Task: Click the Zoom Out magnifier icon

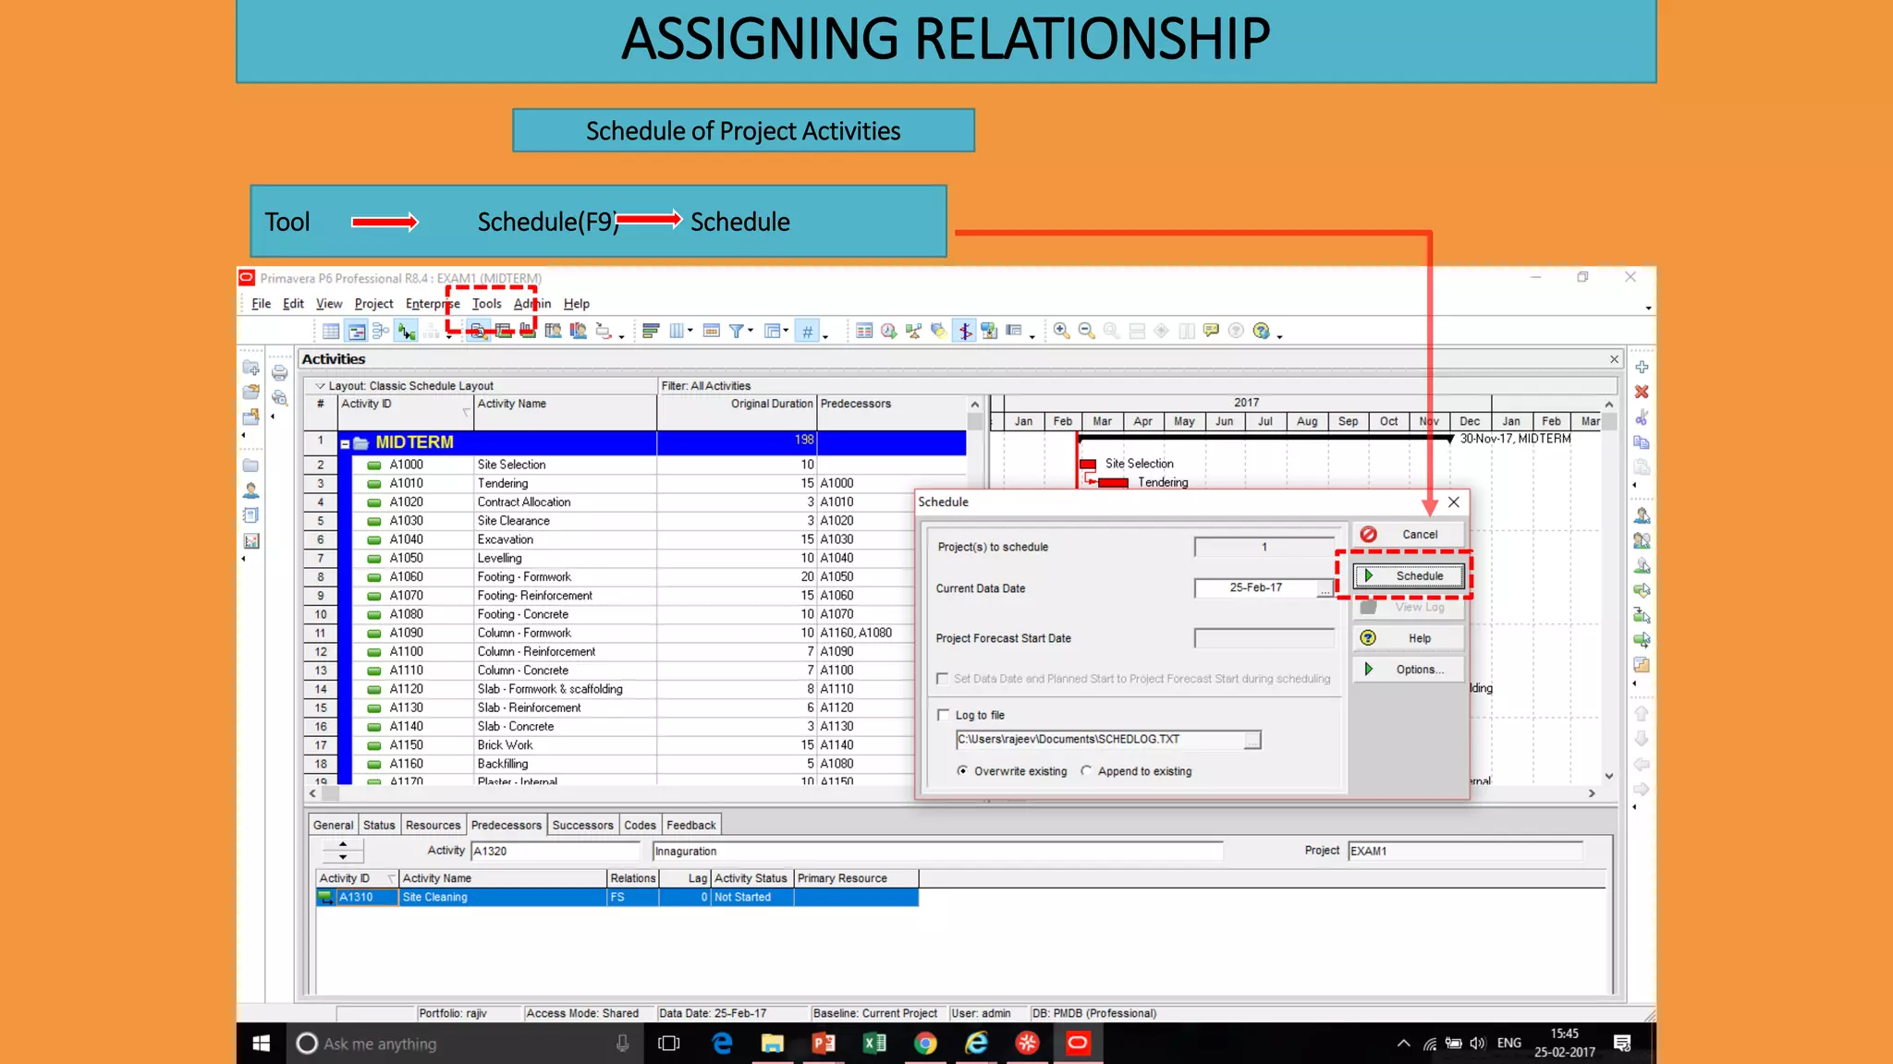Action: [1086, 331]
